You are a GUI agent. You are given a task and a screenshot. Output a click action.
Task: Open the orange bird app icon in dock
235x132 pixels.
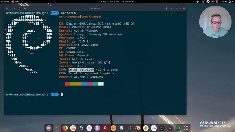[x=113, y=128]
